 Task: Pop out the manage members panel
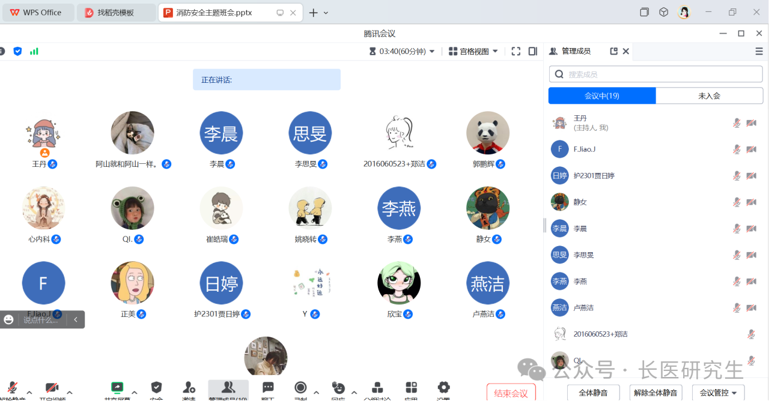[613, 52]
